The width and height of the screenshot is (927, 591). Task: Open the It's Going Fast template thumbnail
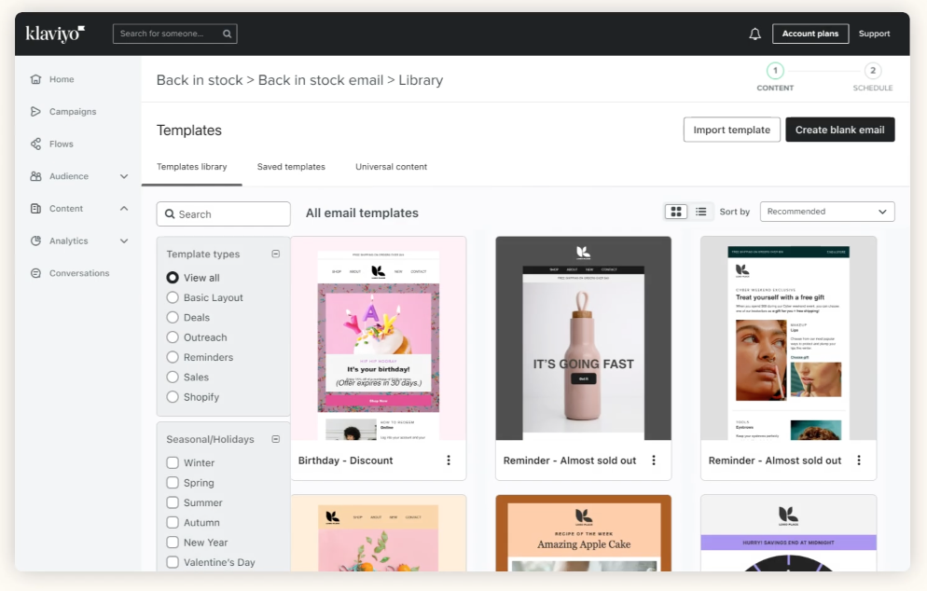coord(584,338)
